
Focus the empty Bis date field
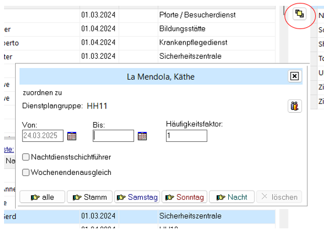113,135
